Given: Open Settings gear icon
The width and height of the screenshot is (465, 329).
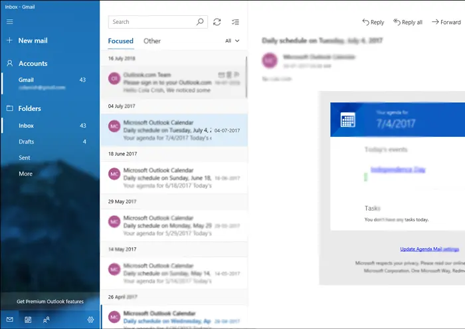Looking at the screenshot, I should tap(90, 320).
